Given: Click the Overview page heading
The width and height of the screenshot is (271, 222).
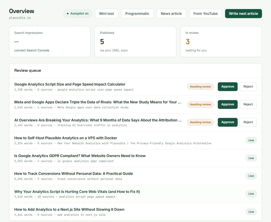Looking at the screenshot, I should 22,11.
